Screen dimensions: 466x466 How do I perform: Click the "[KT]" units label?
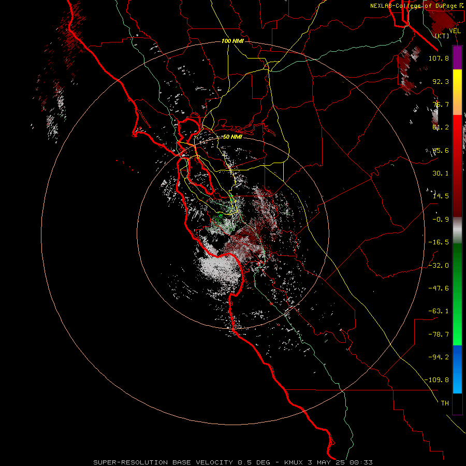tap(442, 36)
